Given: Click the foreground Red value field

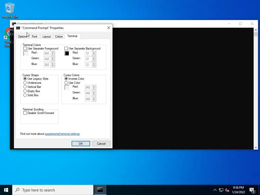Looking at the screenshot, I should tap(47, 53).
